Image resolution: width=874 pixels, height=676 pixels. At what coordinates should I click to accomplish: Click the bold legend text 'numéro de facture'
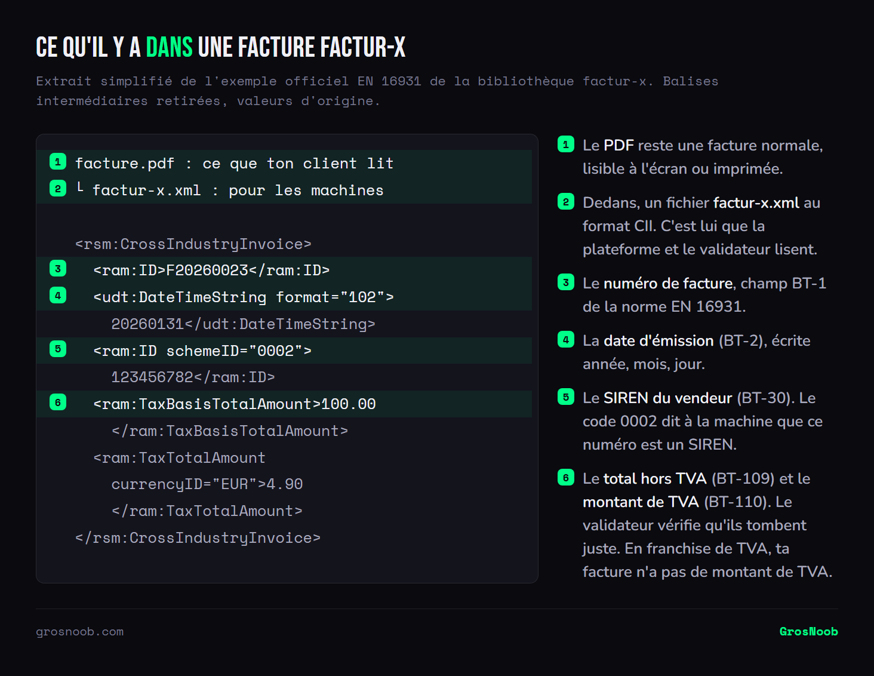point(668,284)
